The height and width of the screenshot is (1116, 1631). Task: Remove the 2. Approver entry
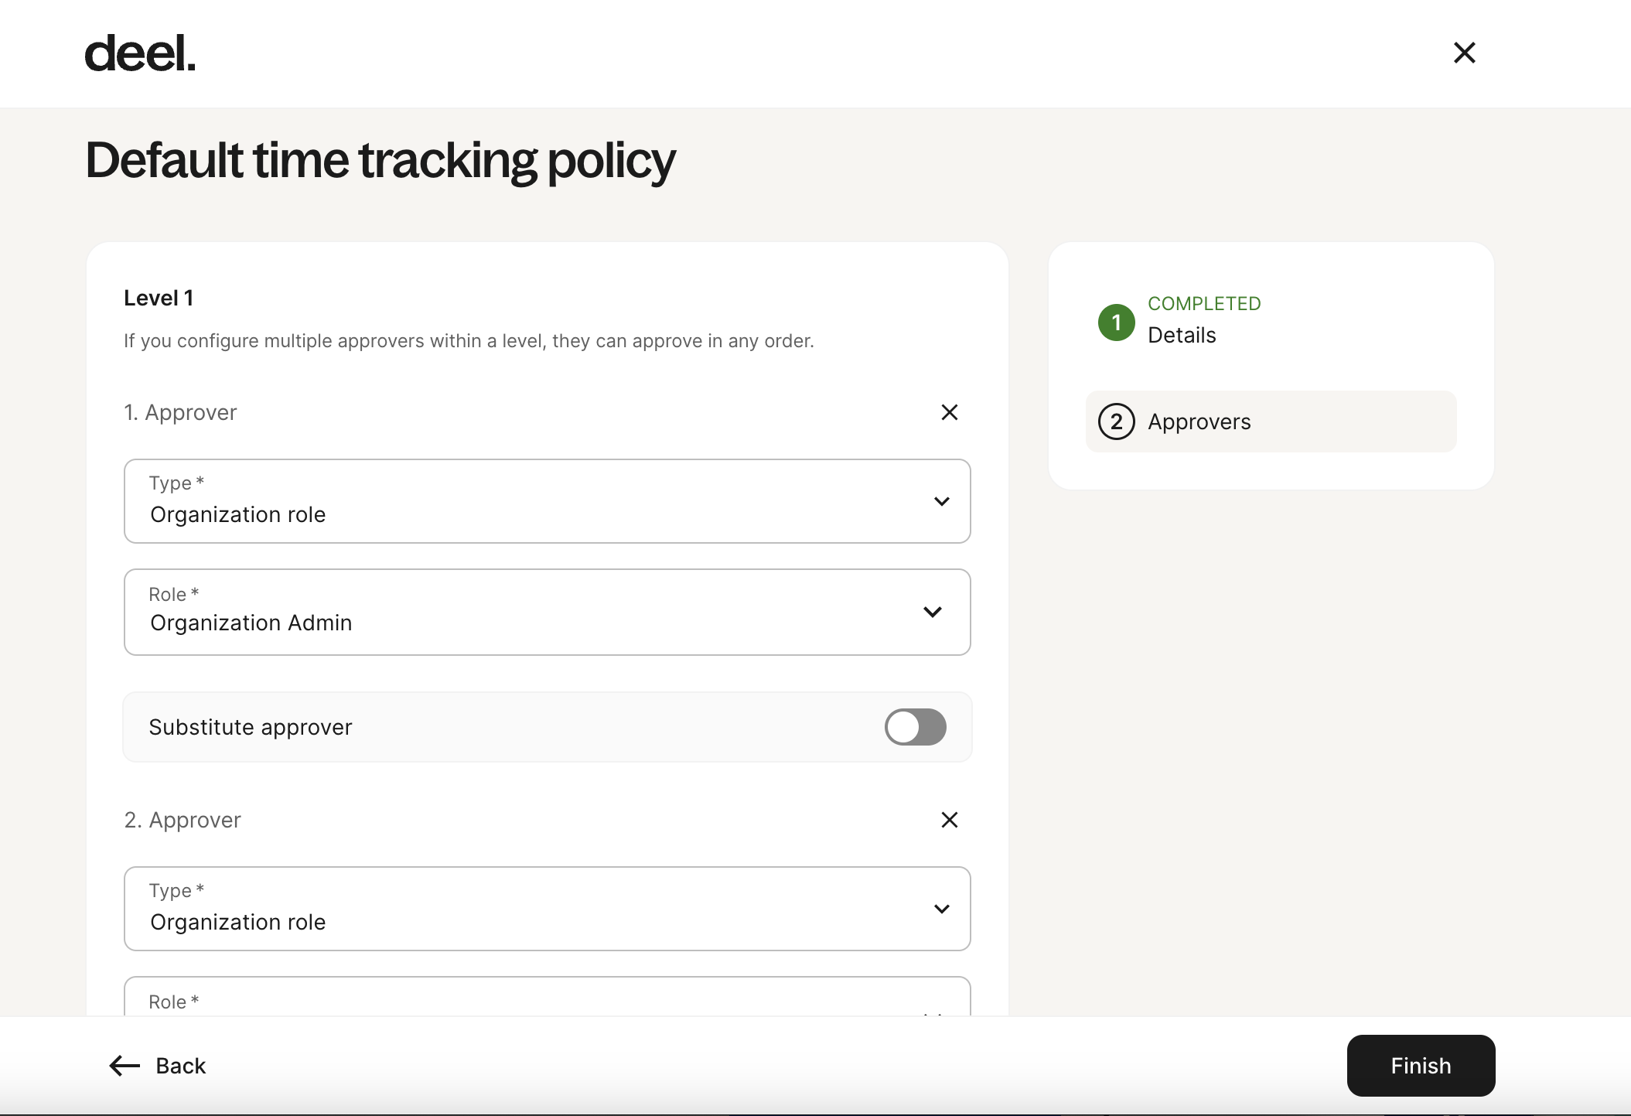tap(949, 820)
